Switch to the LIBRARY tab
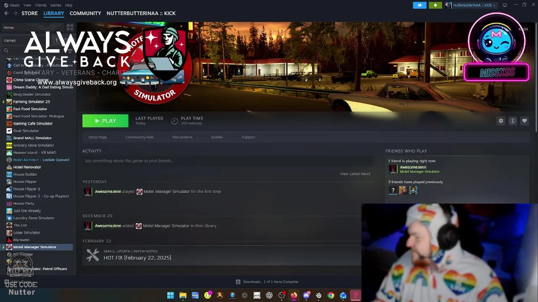Image resolution: width=538 pixels, height=302 pixels. click(54, 13)
